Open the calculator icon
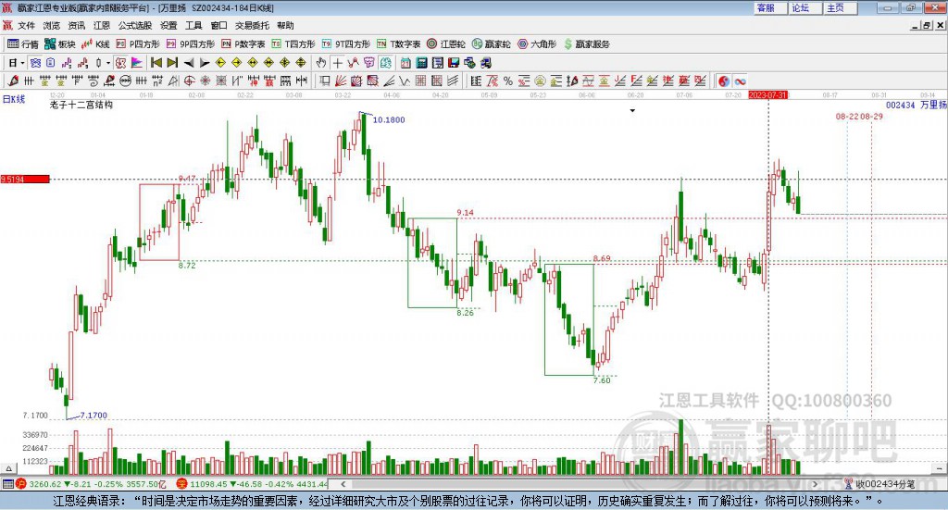 421,63
